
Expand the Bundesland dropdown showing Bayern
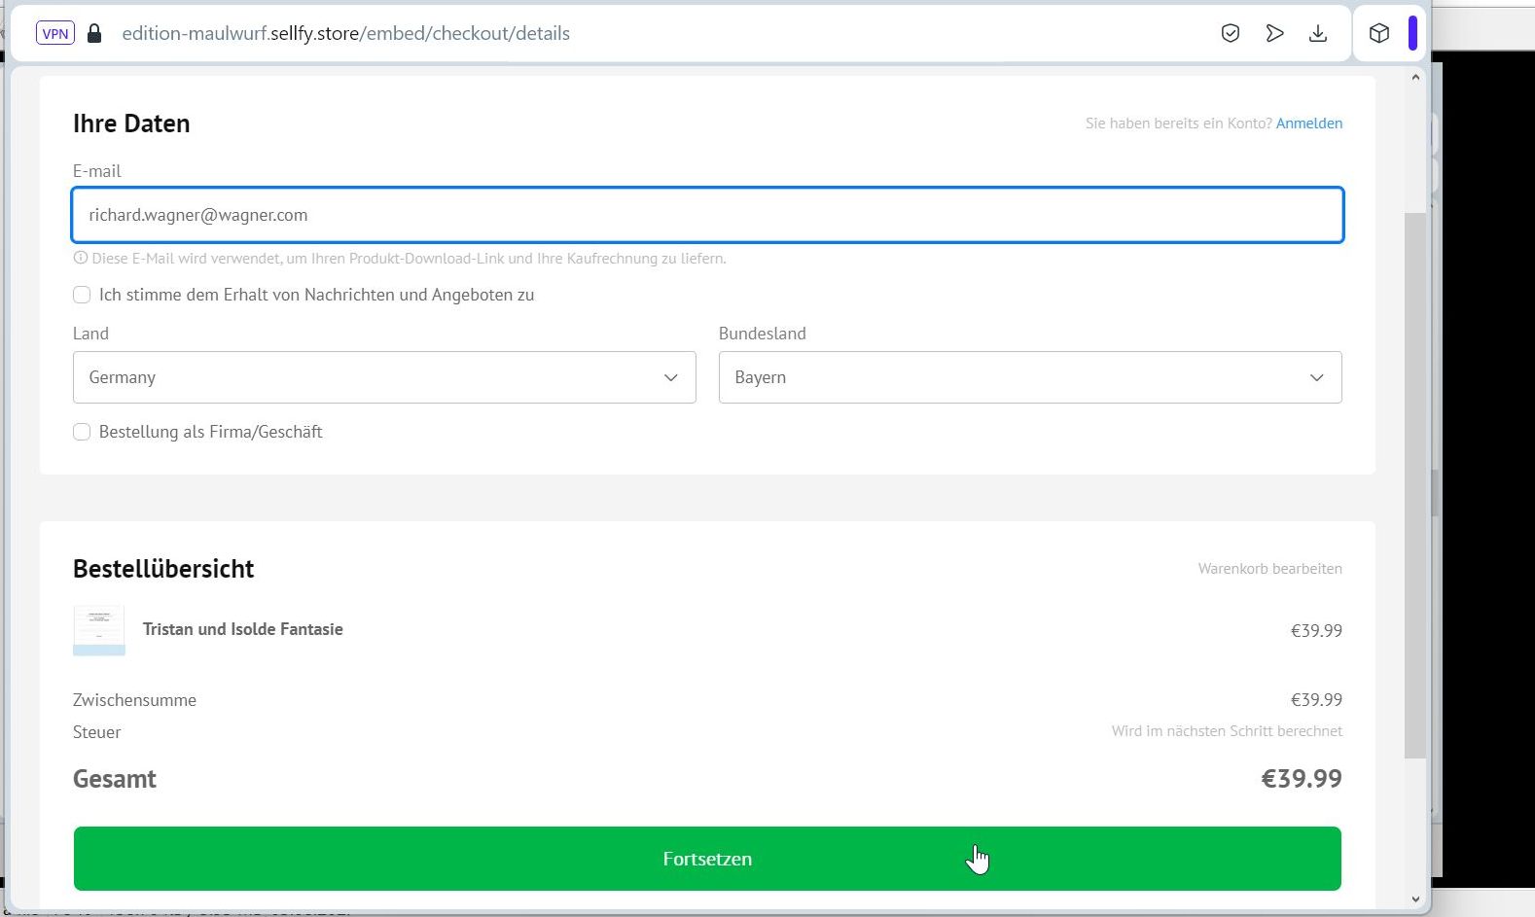1029,377
